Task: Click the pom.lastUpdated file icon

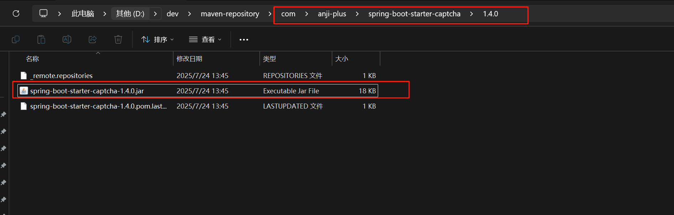Action: 23,106
